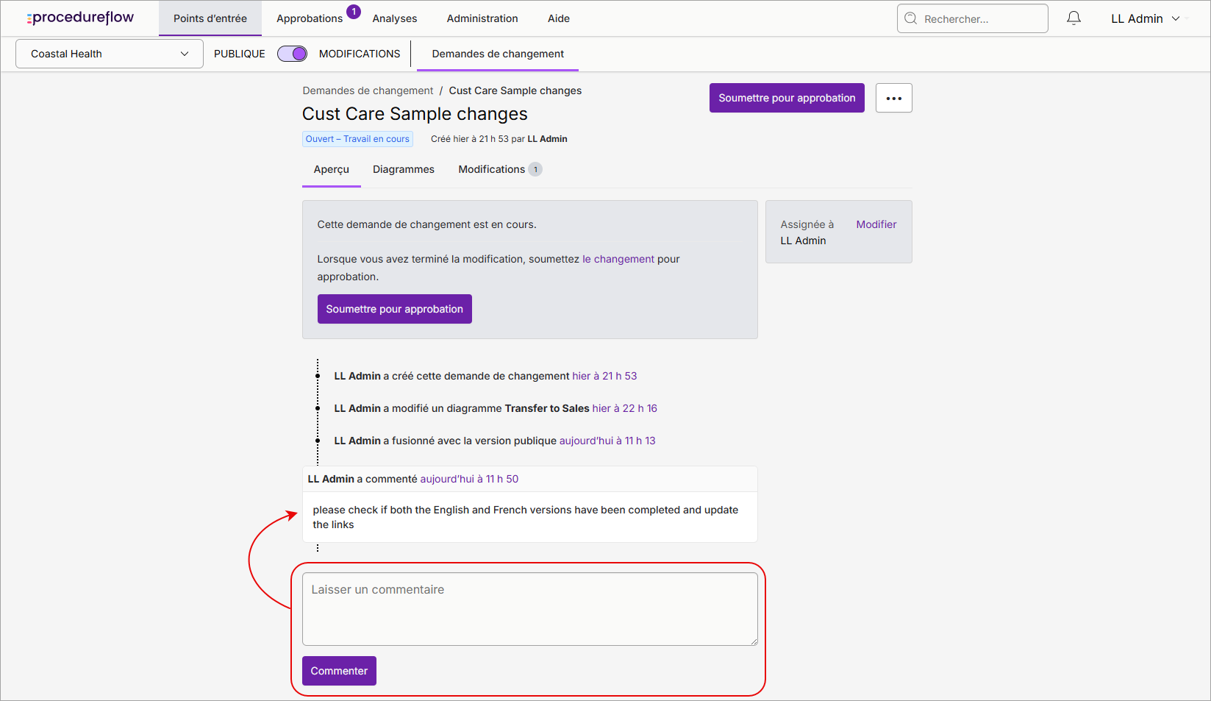Open the Administration menu
Viewport: 1211px width, 701px height.
(482, 18)
